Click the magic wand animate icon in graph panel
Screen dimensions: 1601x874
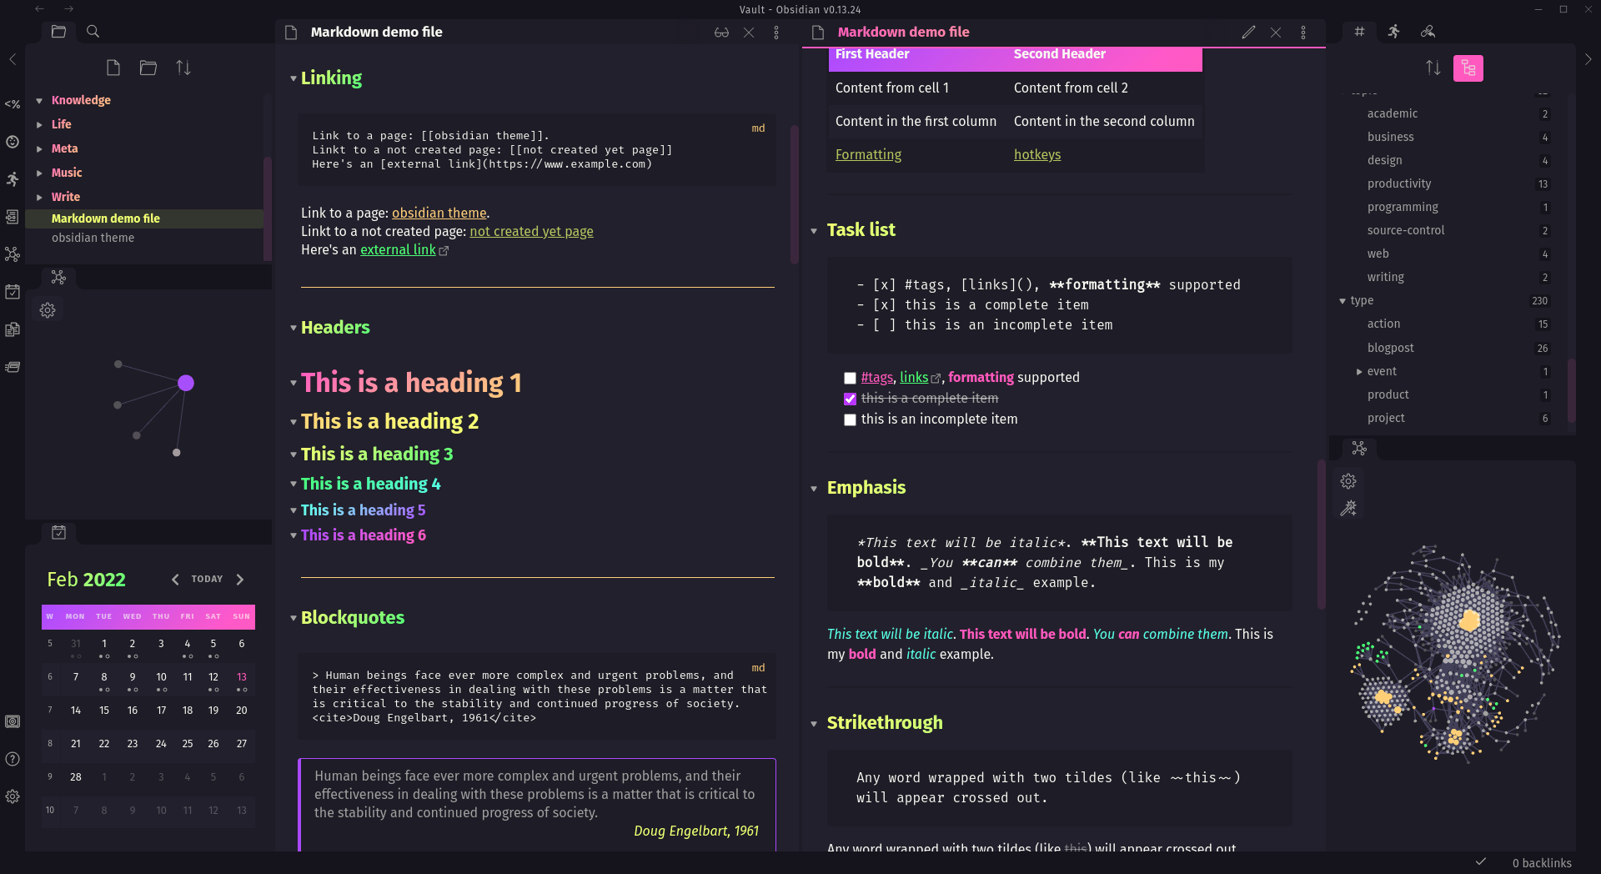[1348, 508]
